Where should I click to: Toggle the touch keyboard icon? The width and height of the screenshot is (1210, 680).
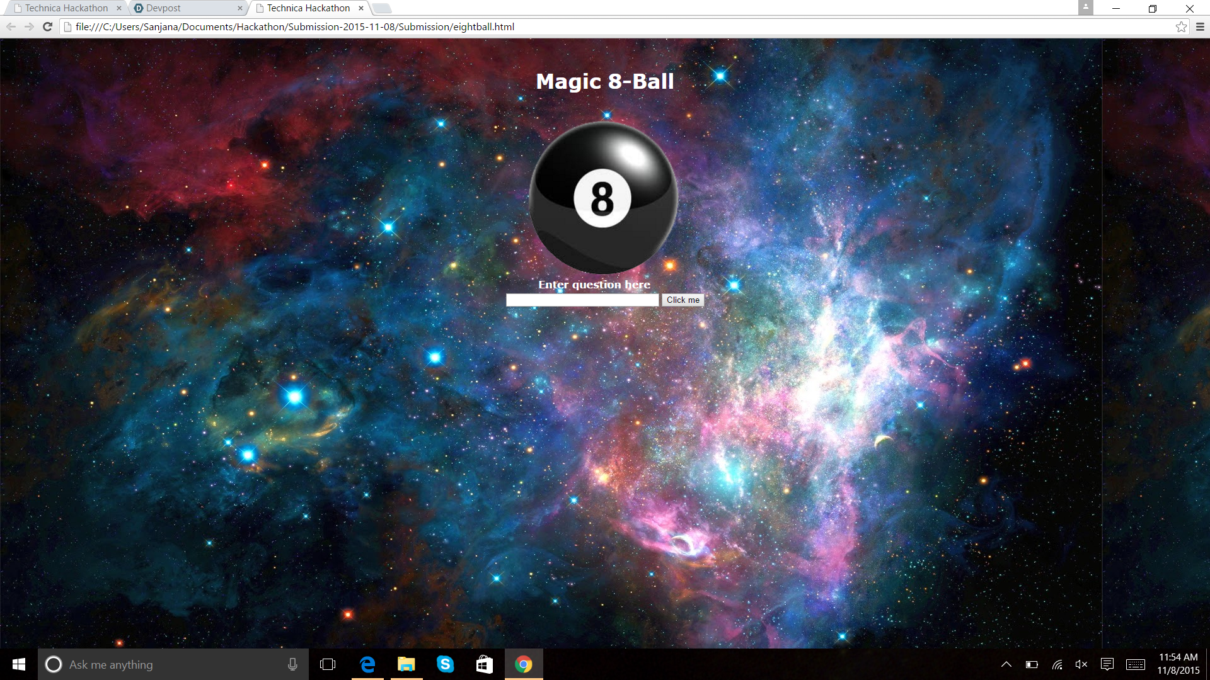pos(1136,664)
